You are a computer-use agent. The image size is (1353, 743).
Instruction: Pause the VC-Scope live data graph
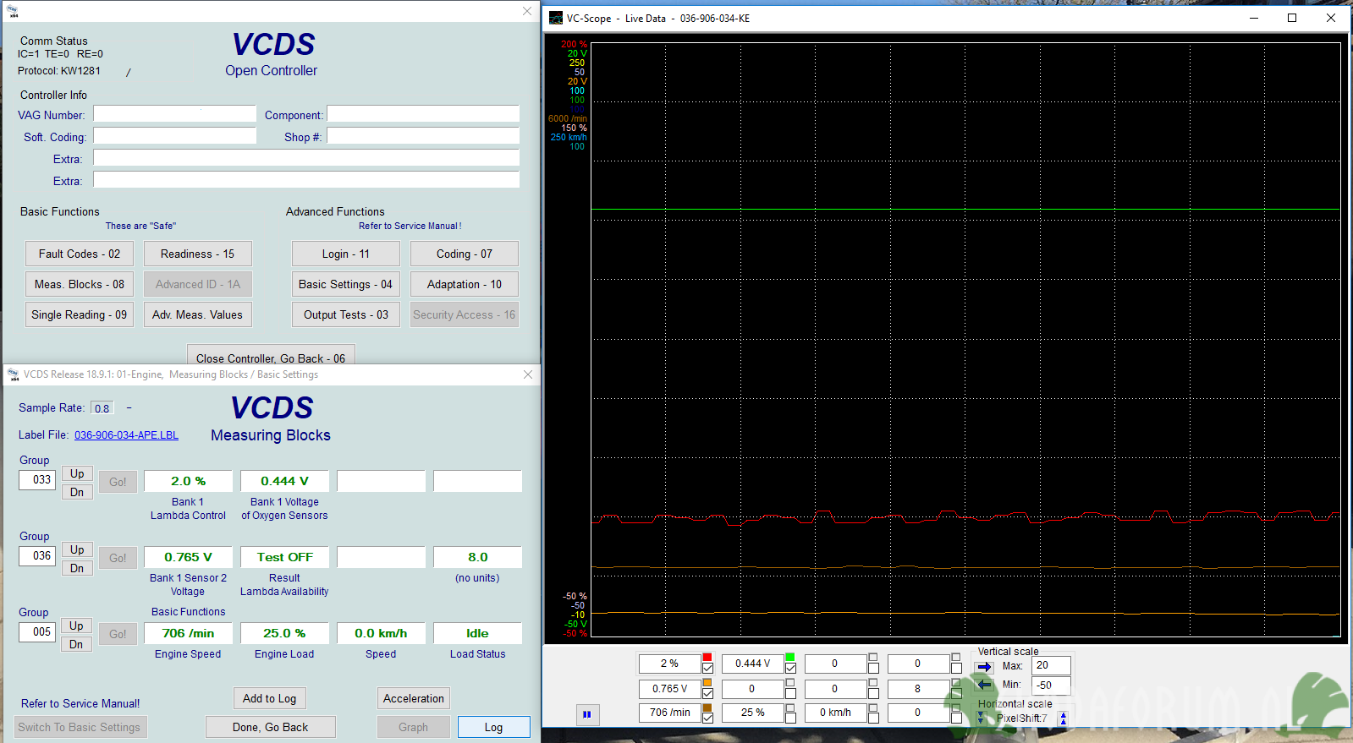coord(586,714)
